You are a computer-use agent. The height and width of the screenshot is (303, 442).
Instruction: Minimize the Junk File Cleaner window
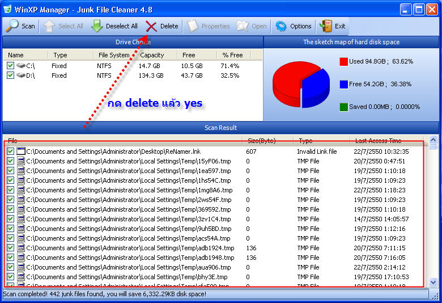click(405, 10)
